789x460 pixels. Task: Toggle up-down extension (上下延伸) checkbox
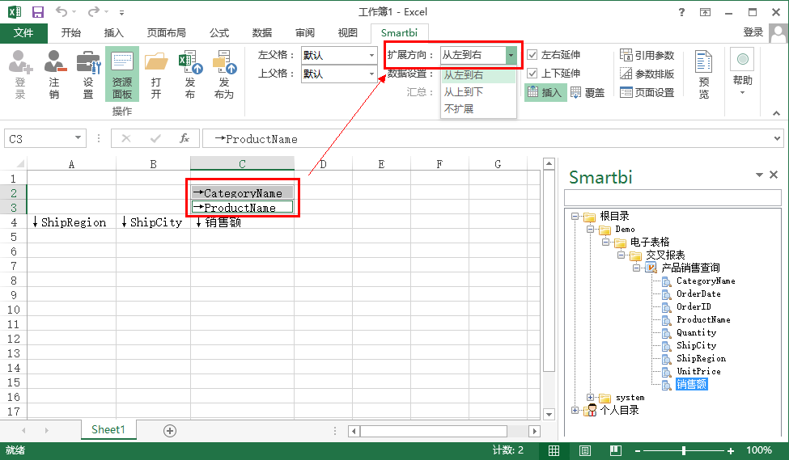click(532, 74)
